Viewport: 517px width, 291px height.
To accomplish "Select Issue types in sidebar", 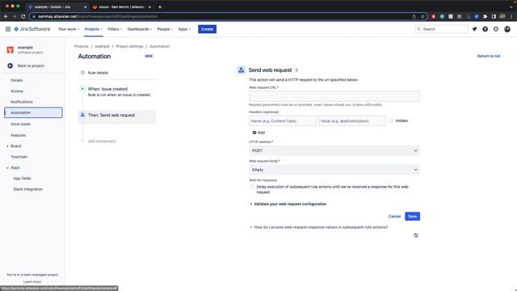I will tap(20, 124).
